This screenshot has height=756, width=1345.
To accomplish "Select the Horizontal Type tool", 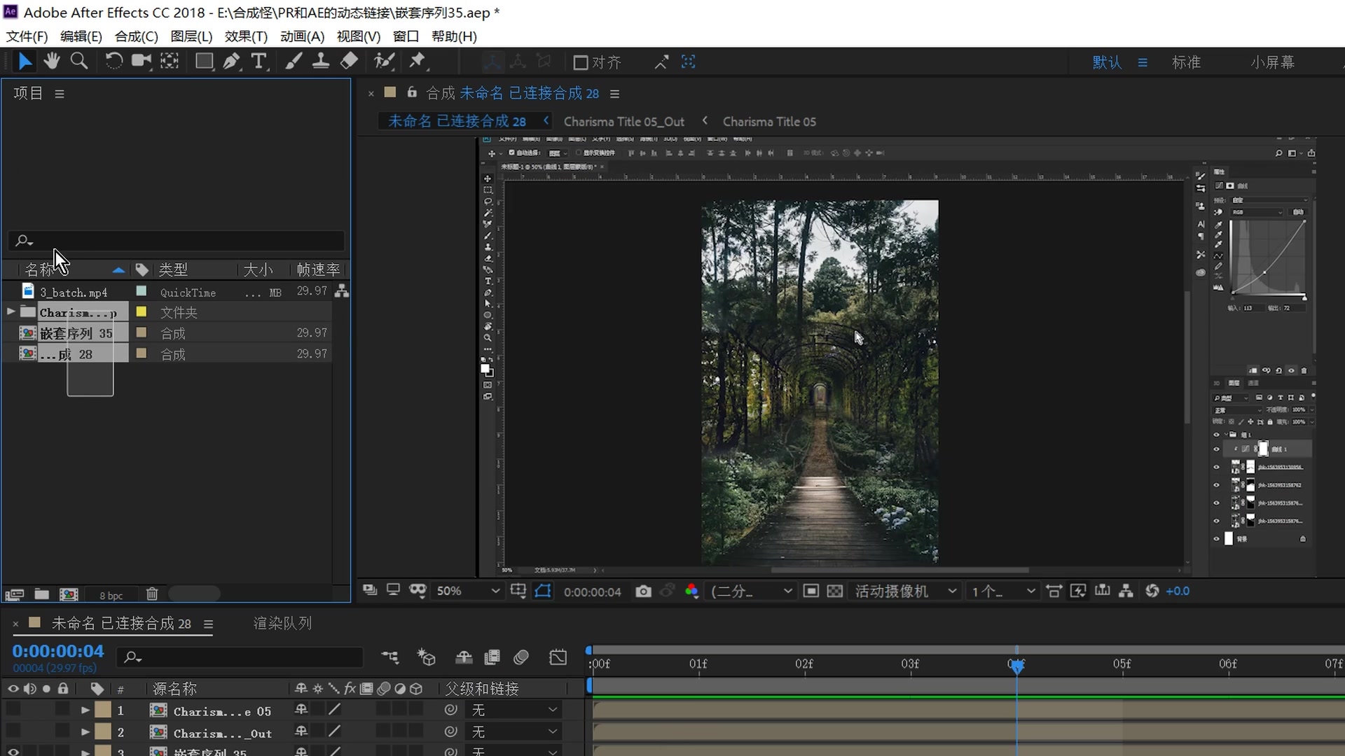I will (x=258, y=62).
